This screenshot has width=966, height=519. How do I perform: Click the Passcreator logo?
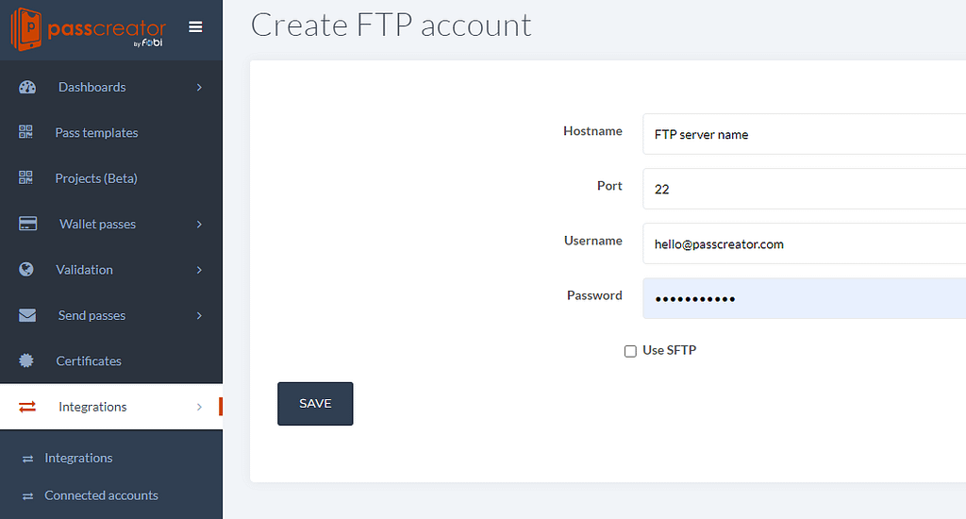[x=88, y=29]
